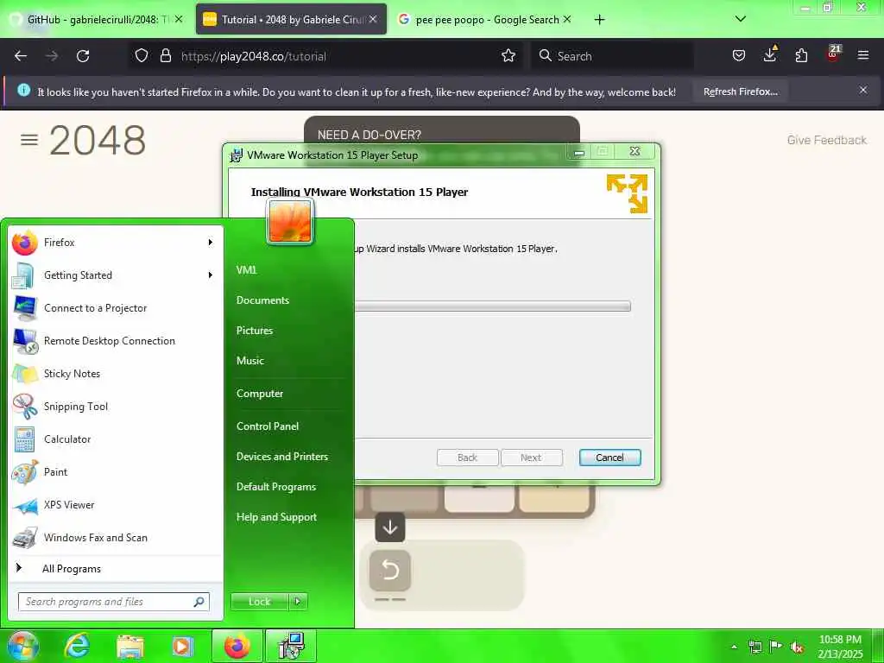This screenshot has width=884, height=663.
Task: Open Default Programs
Action: (x=275, y=487)
